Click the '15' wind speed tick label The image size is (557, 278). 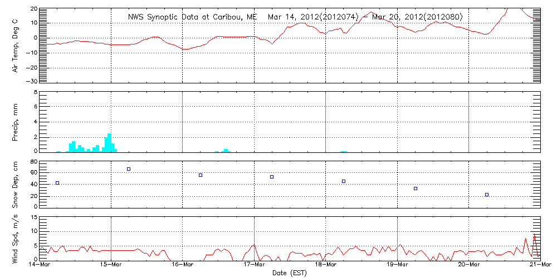pyautogui.click(x=34, y=217)
